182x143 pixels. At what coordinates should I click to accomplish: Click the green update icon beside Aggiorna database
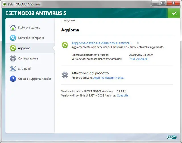(x=65, y=45)
